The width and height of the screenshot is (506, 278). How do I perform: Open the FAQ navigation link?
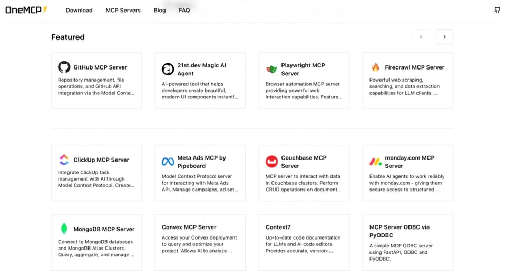click(184, 10)
